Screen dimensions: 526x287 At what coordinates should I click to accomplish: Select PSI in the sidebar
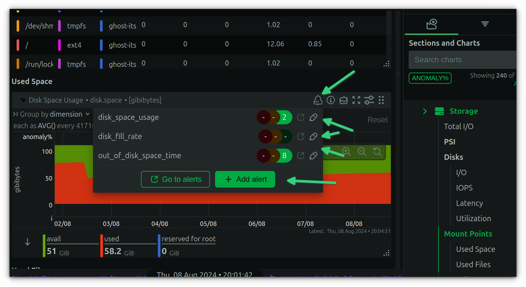pos(450,142)
